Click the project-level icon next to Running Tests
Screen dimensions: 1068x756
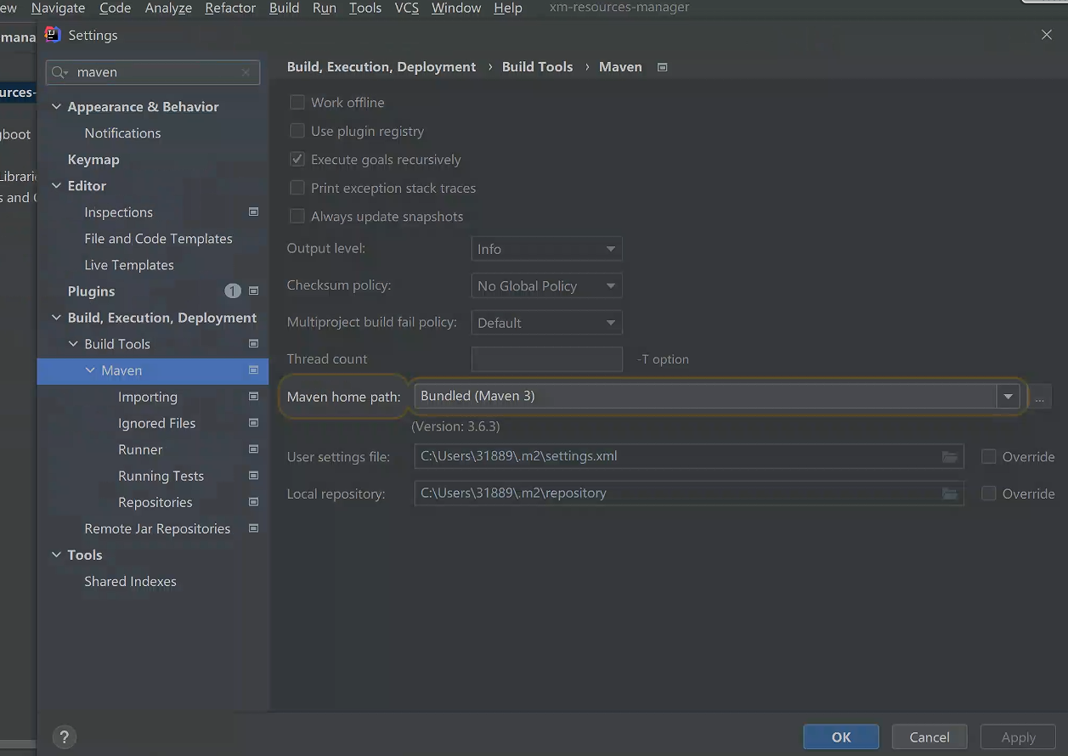253,475
